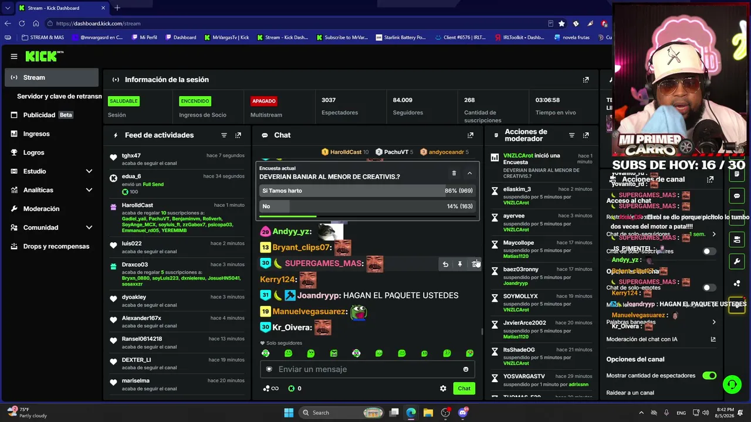Toggle Chat de solo-emotes switch
Image resolution: width=751 pixels, height=422 pixels.
click(x=709, y=288)
